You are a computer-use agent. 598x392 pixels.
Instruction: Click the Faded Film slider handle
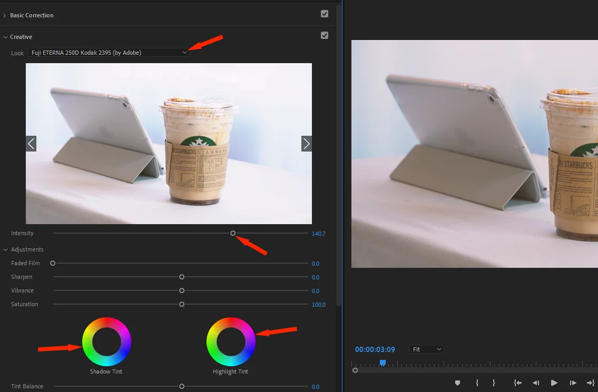coord(53,263)
